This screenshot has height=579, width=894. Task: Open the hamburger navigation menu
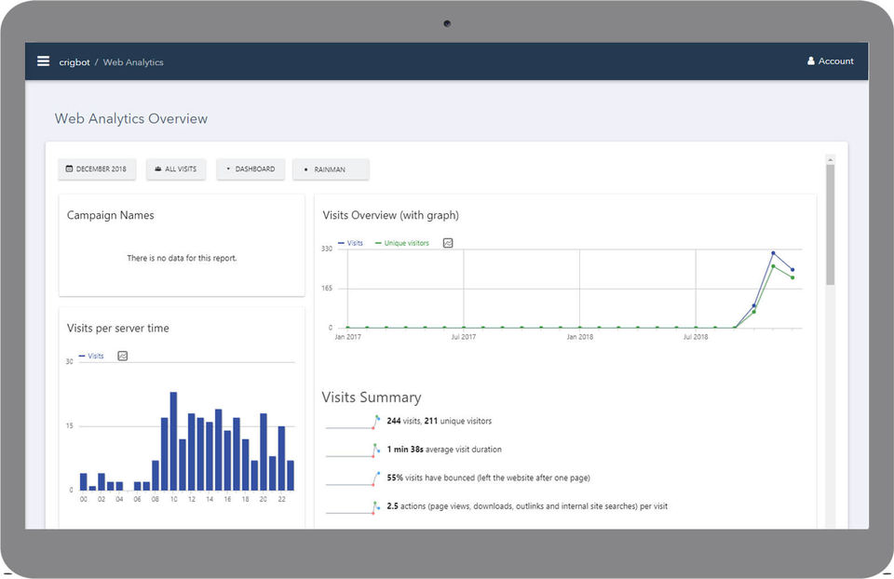coord(44,61)
